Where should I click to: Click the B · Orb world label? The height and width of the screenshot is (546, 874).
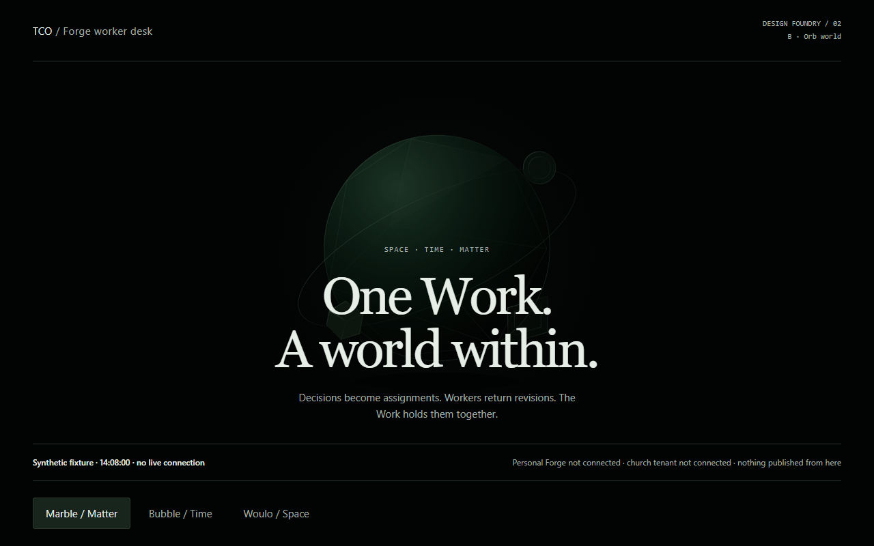(814, 37)
